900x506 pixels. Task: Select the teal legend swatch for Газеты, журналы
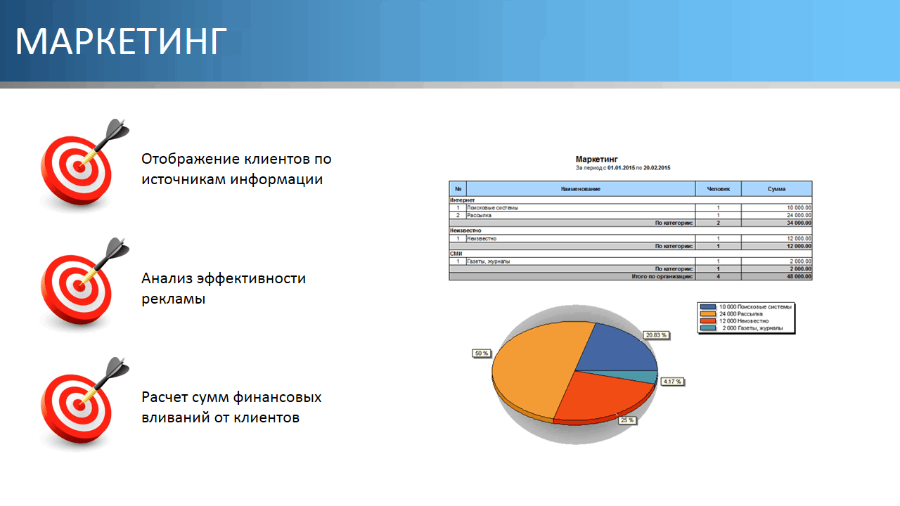coord(708,328)
